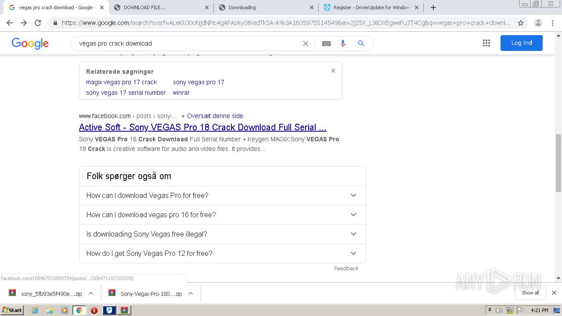
Task: Focus the Google search input field
Action: [x=189, y=43]
